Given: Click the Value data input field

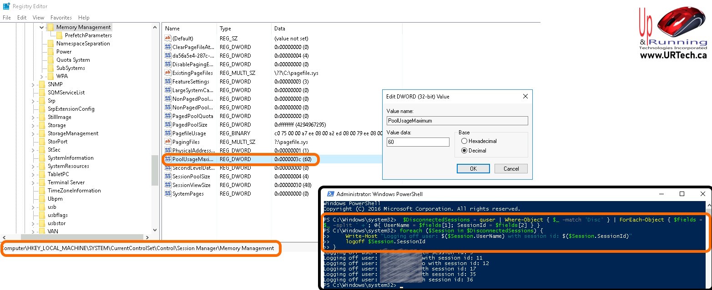Looking at the screenshot, I should point(418,142).
